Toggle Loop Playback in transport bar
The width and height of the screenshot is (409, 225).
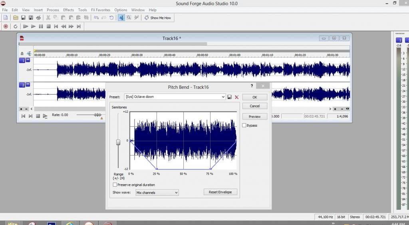click(16, 26)
